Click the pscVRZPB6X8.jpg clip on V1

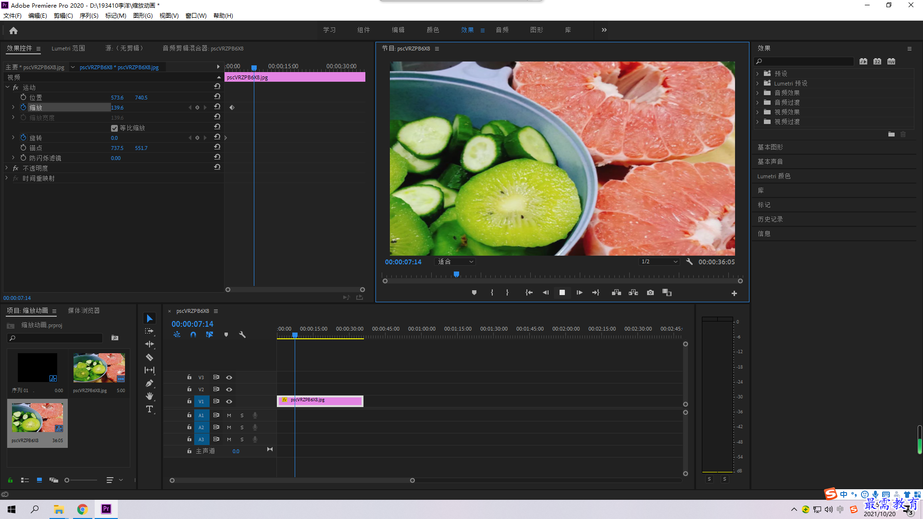coord(320,401)
